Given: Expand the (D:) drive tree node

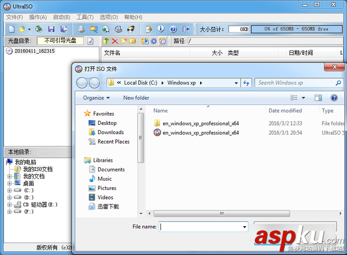Looking at the screenshot, I should pyautogui.click(x=10, y=197).
